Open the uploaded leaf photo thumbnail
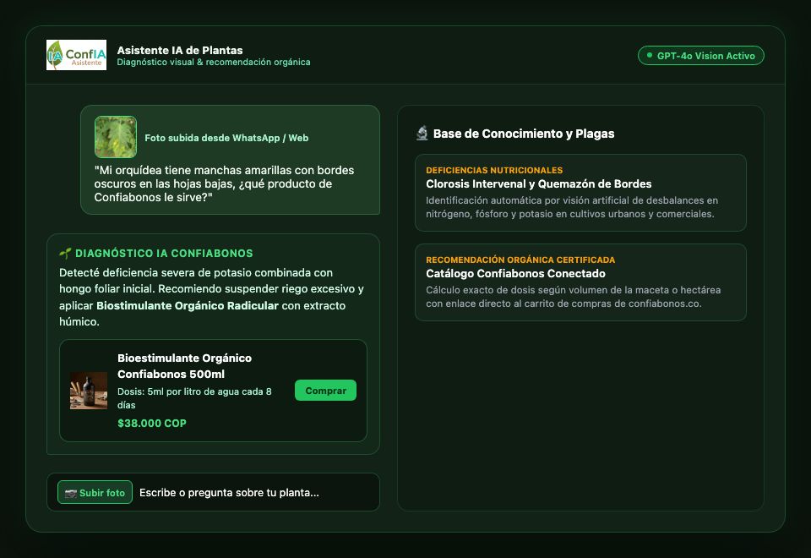The height and width of the screenshot is (558, 811). (x=116, y=137)
